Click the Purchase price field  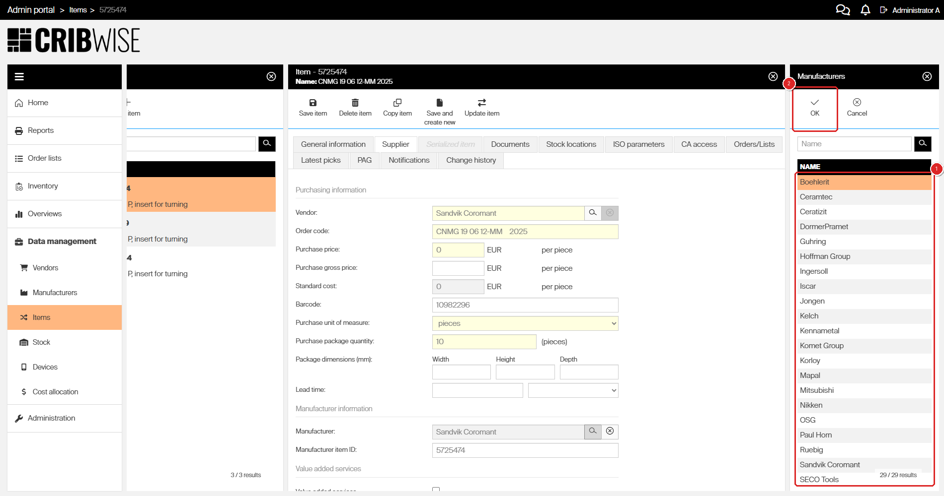coord(458,250)
